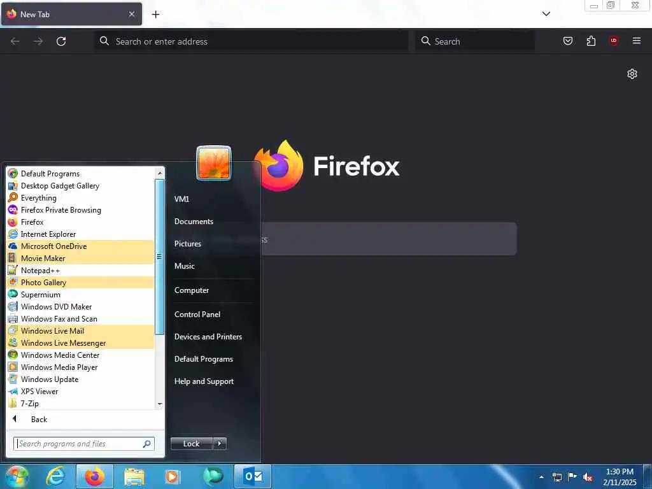
Task: Click the Windows Start orb
Action: point(17,476)
